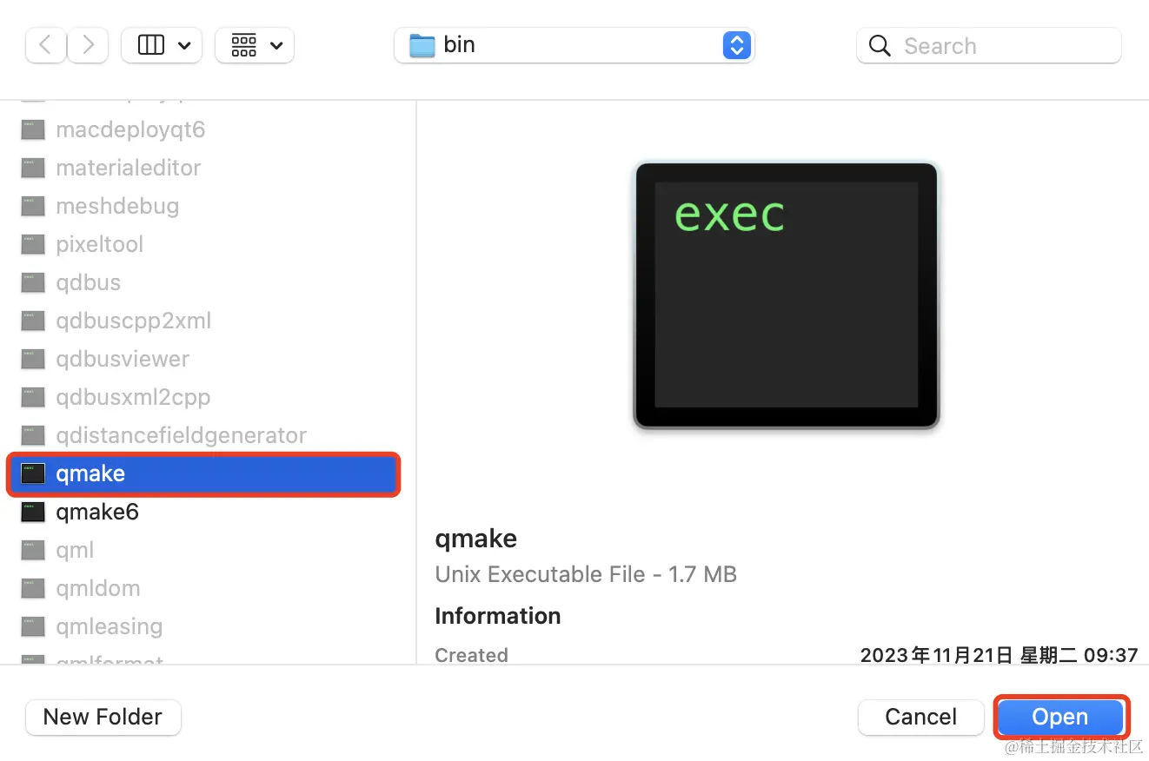Select the qml file entry
Viewport: 1149px width, 761px height.
(203, 550)
